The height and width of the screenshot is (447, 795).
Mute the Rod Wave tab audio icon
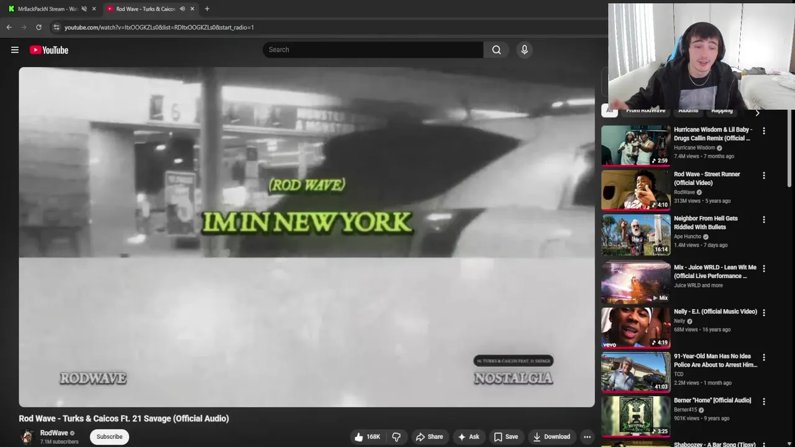point(182,9)
